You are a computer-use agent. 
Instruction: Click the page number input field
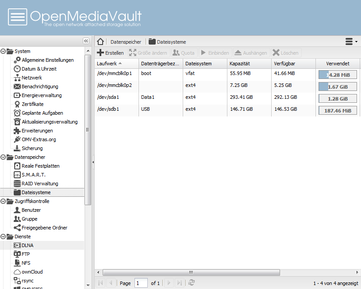[141, 283]
